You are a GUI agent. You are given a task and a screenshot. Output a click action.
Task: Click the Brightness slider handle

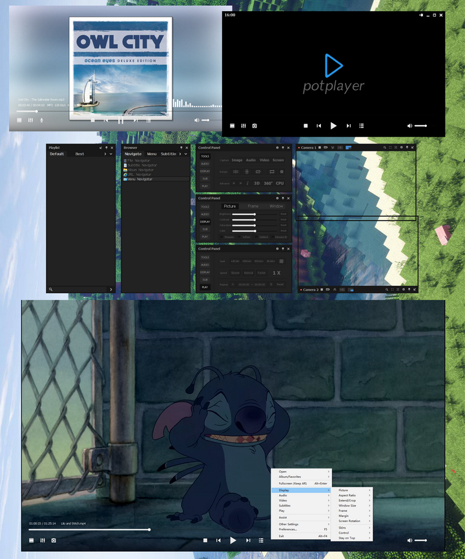click(254, 214)
